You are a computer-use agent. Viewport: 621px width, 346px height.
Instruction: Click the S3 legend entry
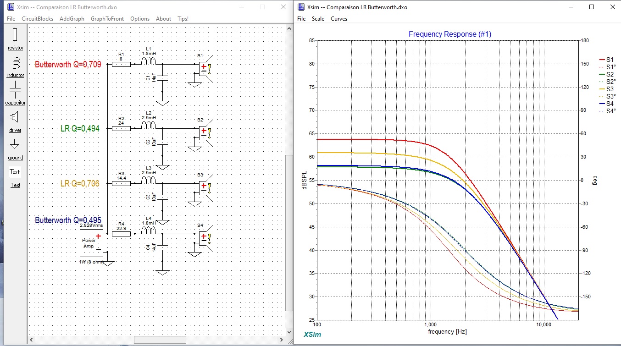[x=606, y=89]
